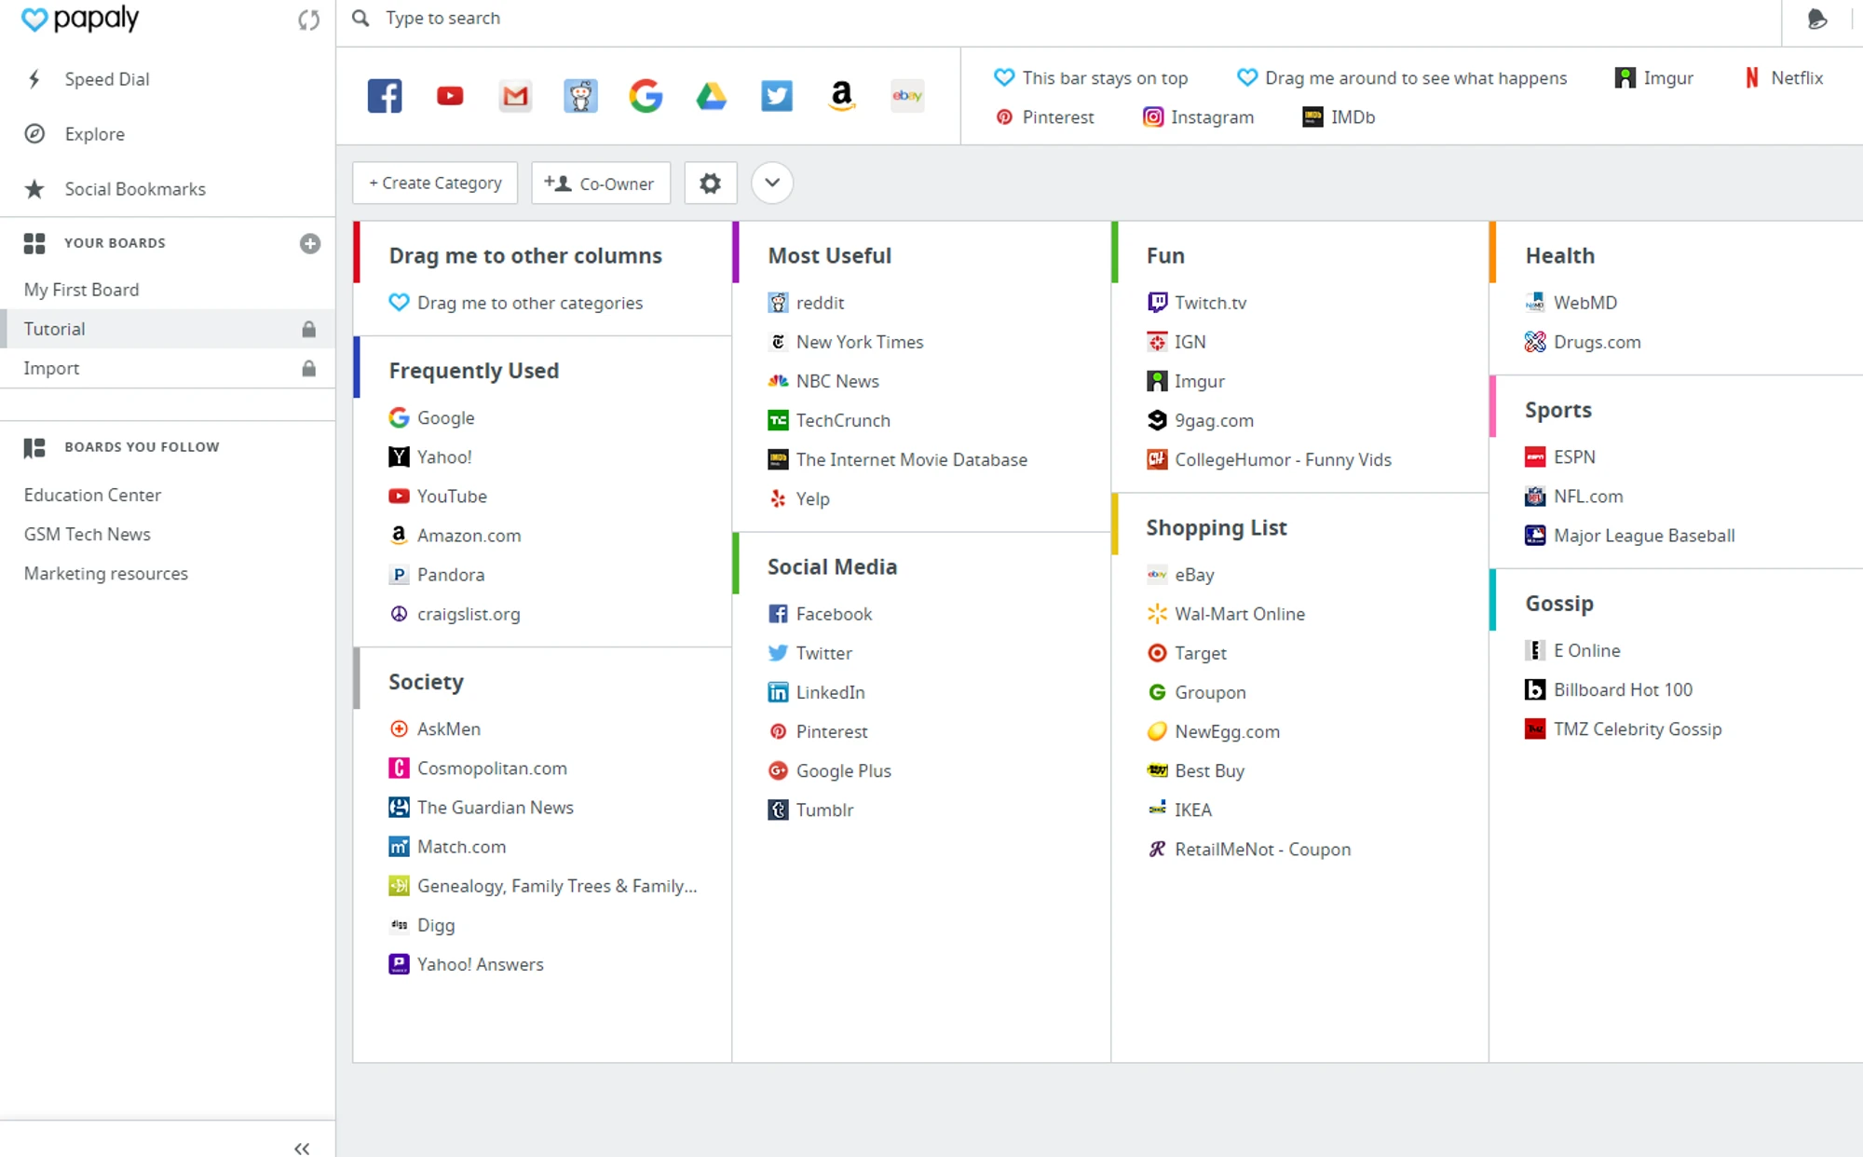Screen dimensions: 1863x1157
Task: Click the Co-Owner button
Action: pos(601,184)
